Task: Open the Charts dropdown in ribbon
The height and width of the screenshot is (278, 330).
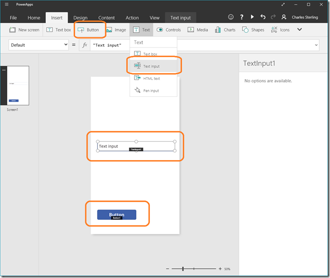Action: point(225,30)
